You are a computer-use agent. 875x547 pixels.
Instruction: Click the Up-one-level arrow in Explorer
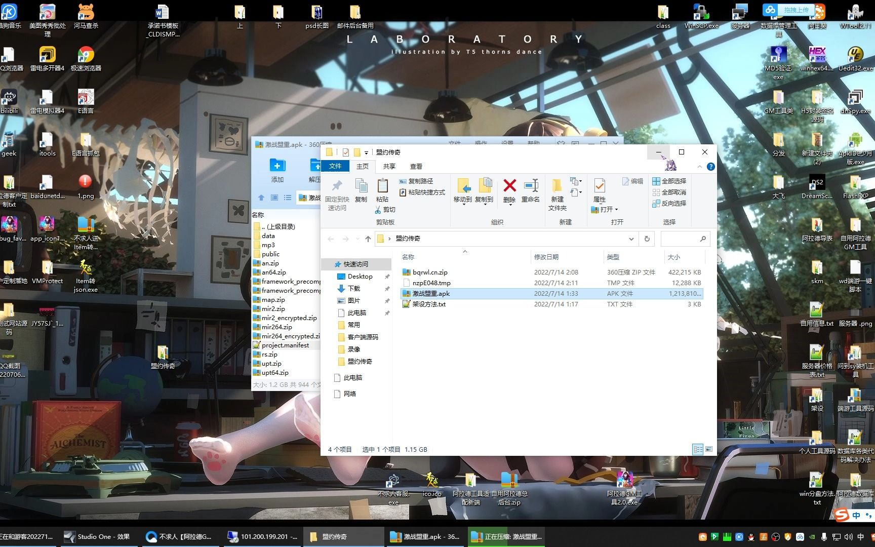point(368,239)
